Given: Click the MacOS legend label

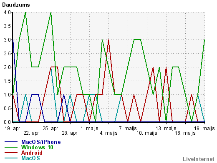Looking at the screenshot, I should point(30,158).
